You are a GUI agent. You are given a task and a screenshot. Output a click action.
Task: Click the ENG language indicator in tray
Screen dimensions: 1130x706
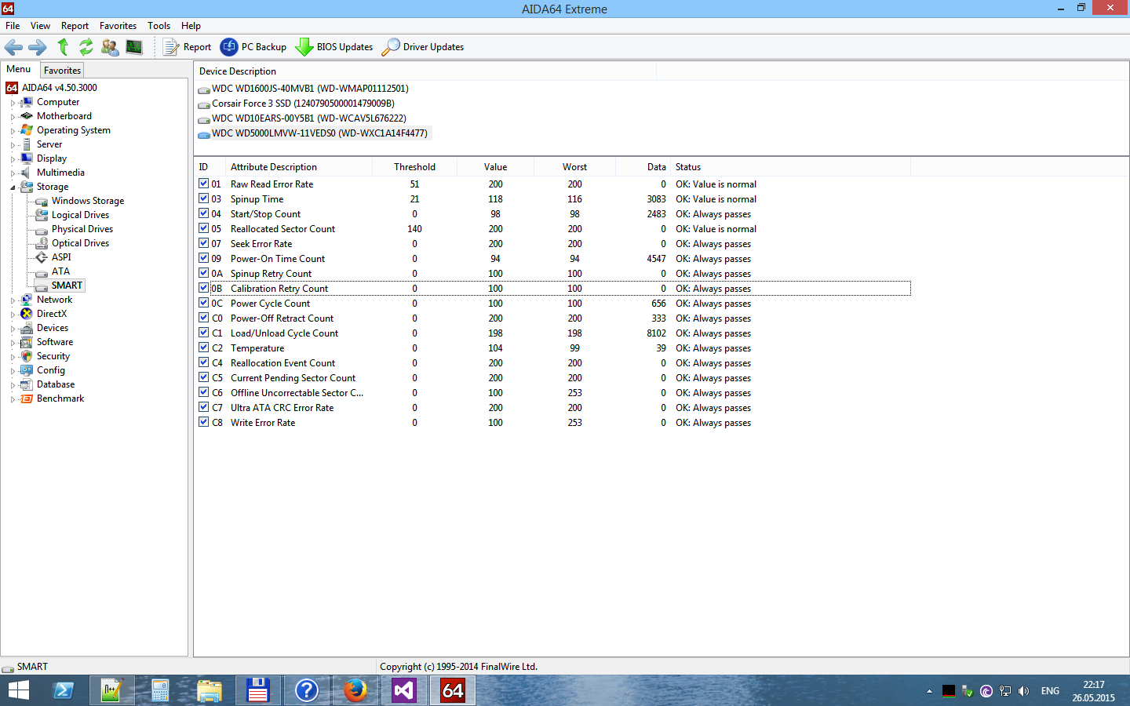[1050, 691]
